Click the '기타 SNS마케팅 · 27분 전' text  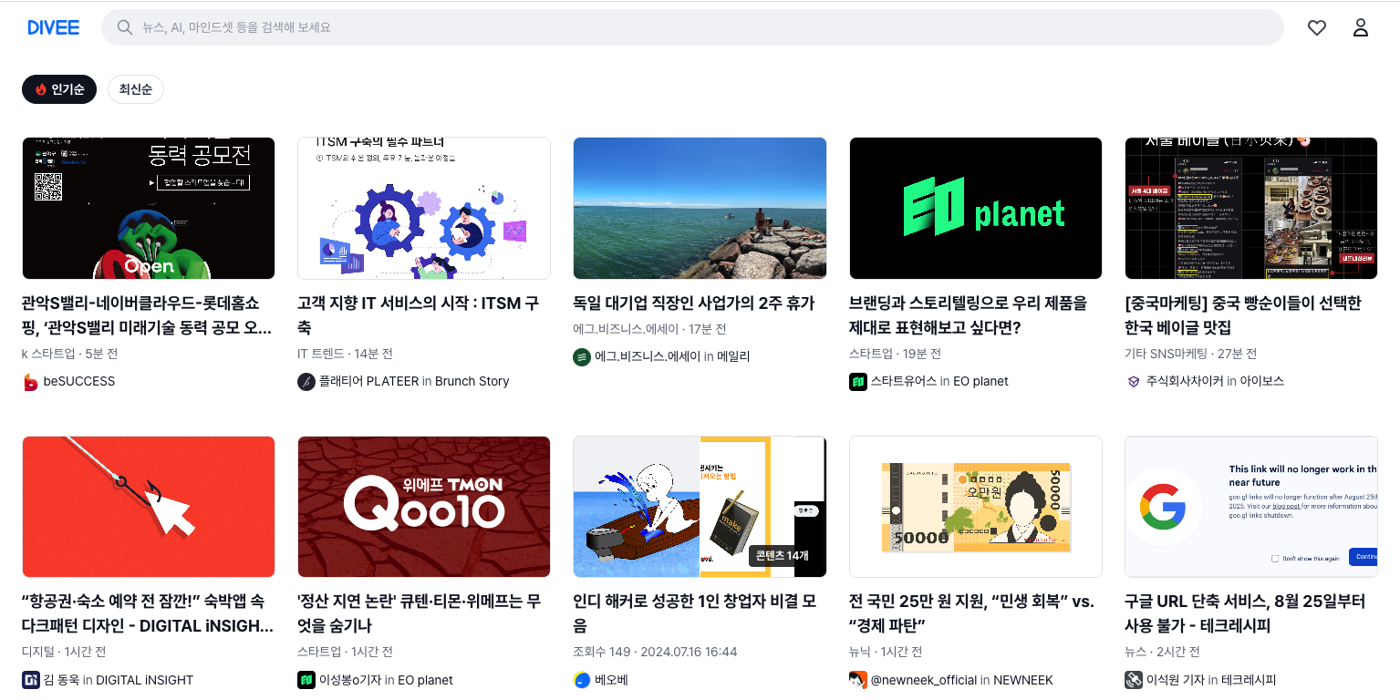[1191, 354]
